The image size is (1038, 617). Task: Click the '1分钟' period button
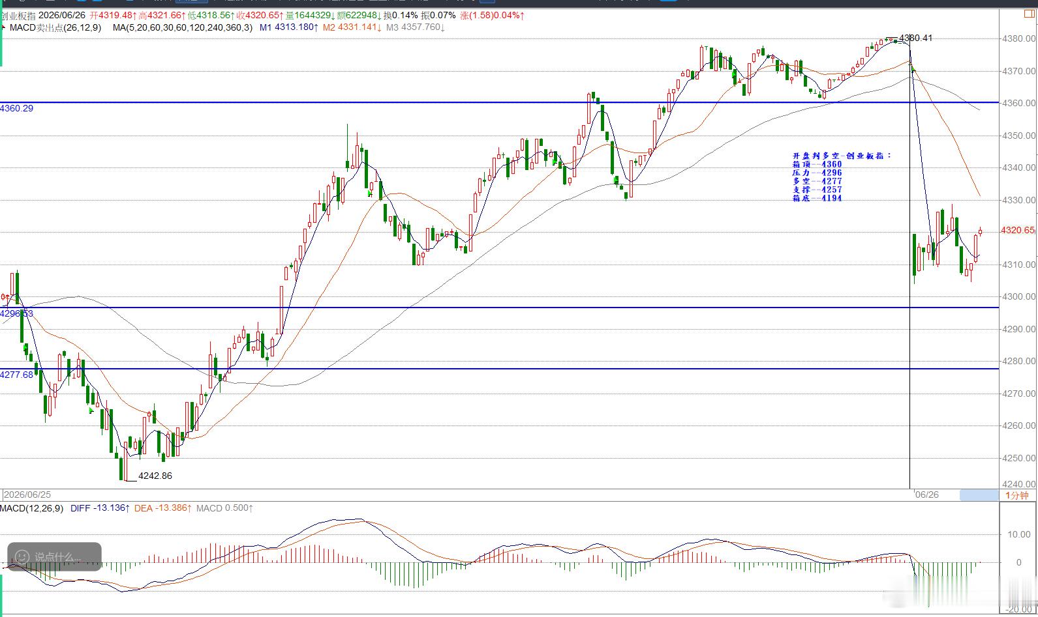[x=1016, y=495]
